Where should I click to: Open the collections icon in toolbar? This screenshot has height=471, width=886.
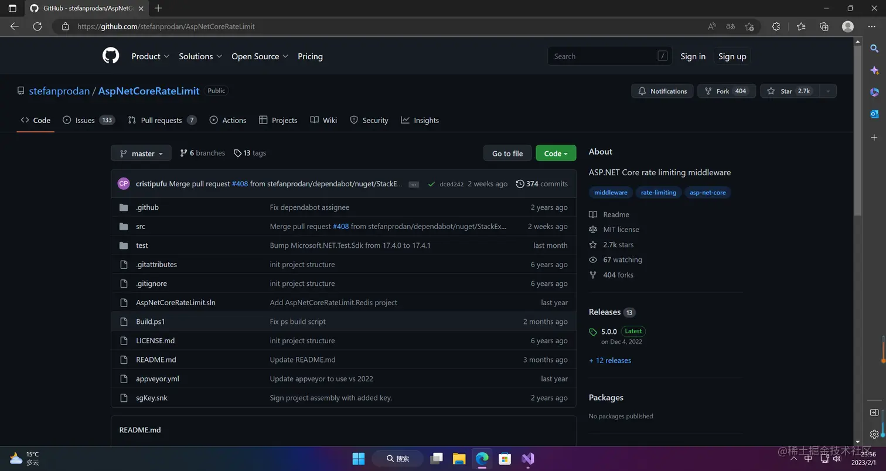click(x=824, y=26)
